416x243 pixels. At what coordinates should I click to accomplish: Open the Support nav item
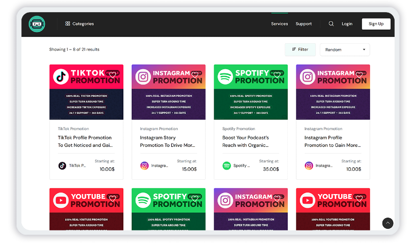pyautogui.click(x=304, y=24)
